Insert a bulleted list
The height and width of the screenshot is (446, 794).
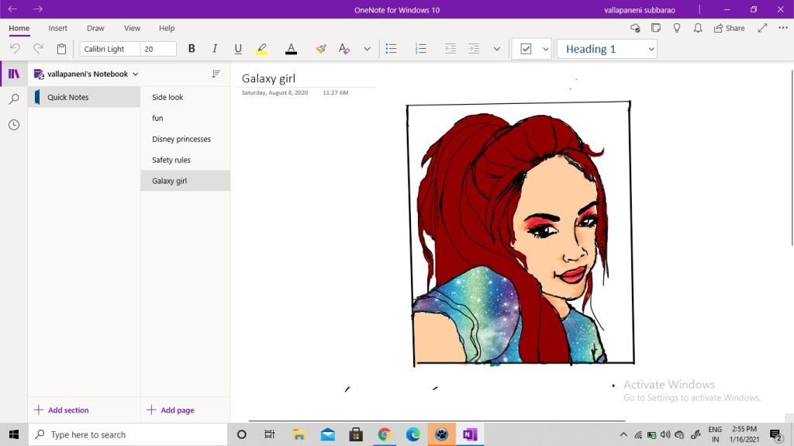point(392,49)
